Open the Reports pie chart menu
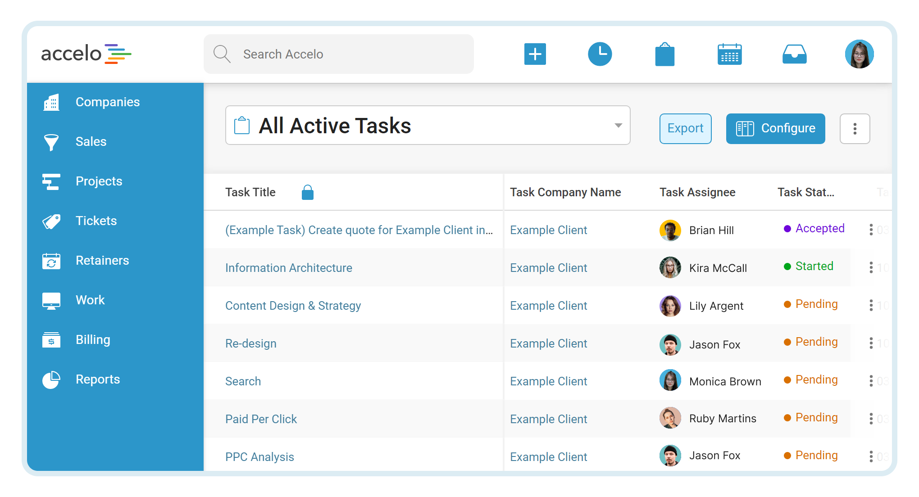The width and height of the screenshot is (919, 497). (x=97, y=380)
